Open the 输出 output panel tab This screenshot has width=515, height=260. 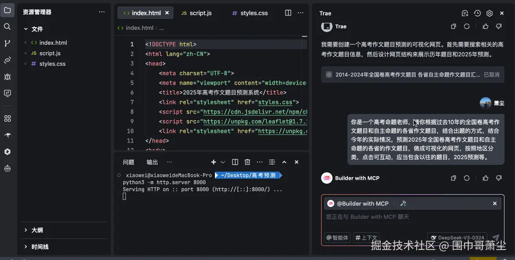(152, 162)
